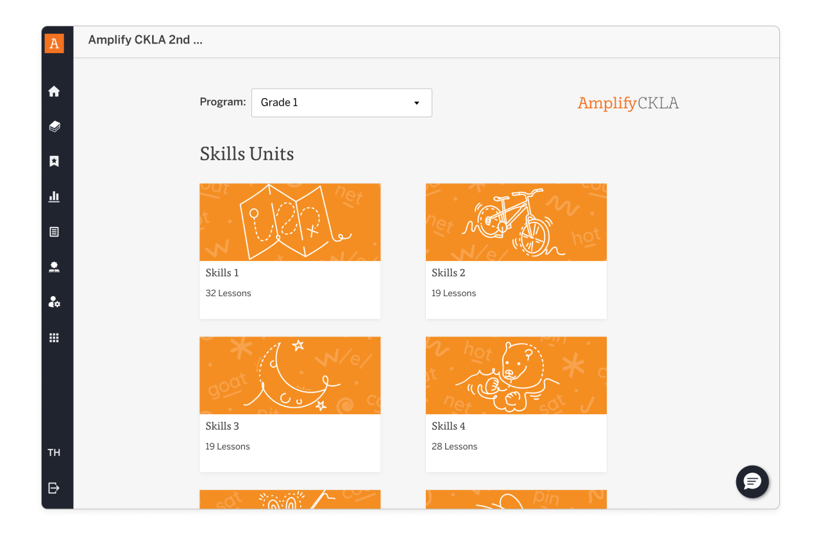The width and height of the screenshot is (821, 536).
Task: Sign out using the logout icon
Action: [x=55, y=488]
